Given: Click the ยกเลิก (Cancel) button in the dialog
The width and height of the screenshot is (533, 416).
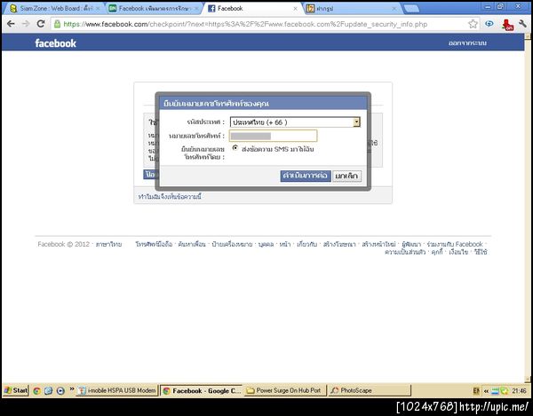Looking at the screenshot, I should [x=346, y=177].
